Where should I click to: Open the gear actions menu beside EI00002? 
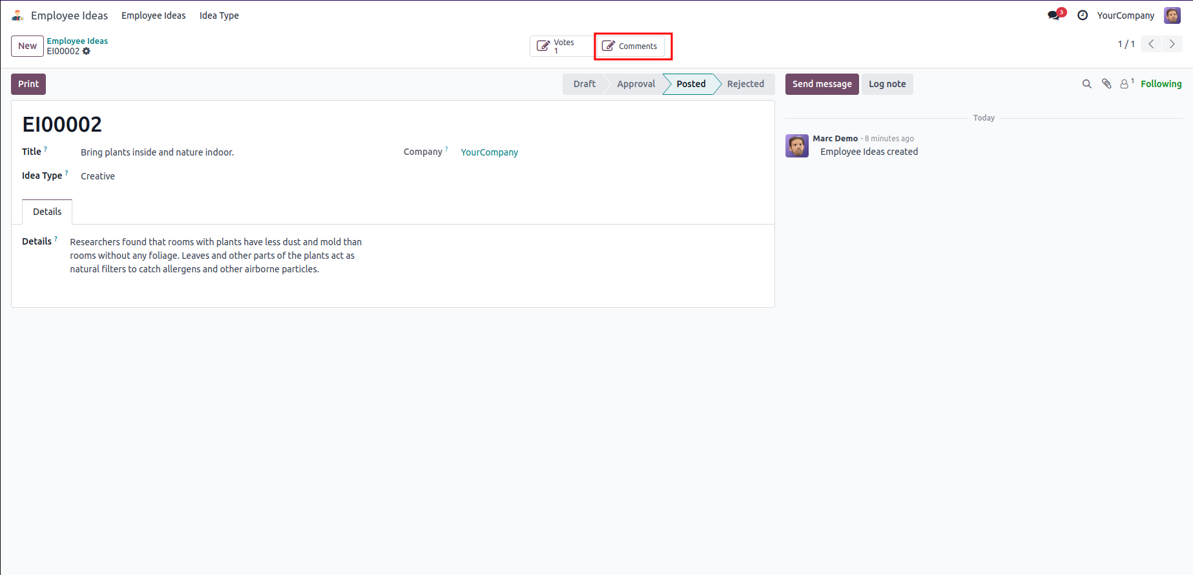pyautogui.click(x=87, y=51)
